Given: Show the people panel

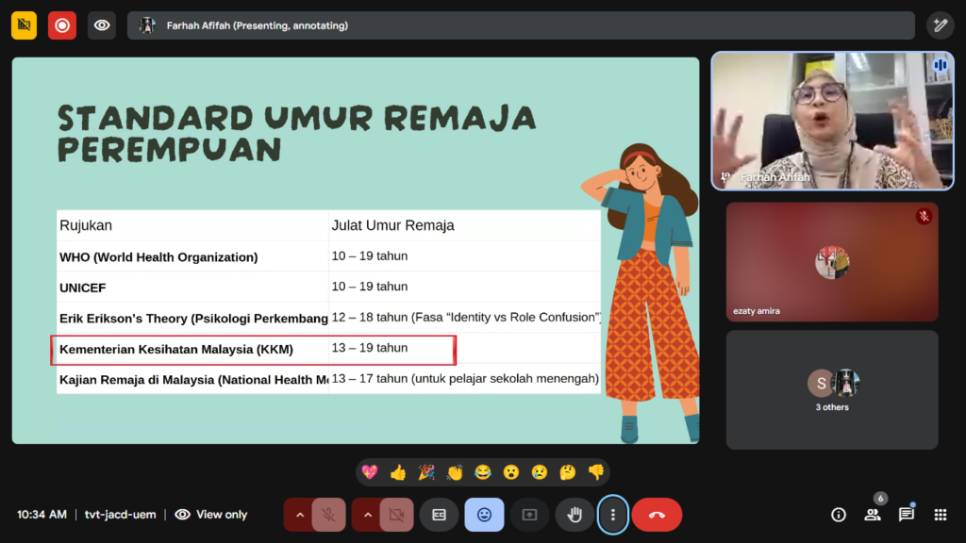Looking at the screenshot, I should click(x=873, y=515).
